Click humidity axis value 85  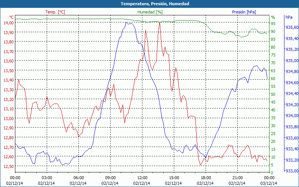pyautogui.click(x=273, y=39)
